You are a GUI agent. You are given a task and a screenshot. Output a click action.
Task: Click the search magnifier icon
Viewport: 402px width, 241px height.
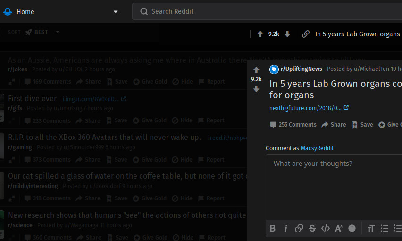pos(144,11)
